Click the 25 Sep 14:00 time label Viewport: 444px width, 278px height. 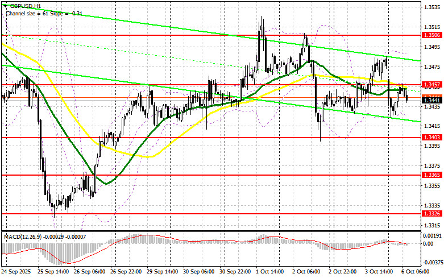53,272
